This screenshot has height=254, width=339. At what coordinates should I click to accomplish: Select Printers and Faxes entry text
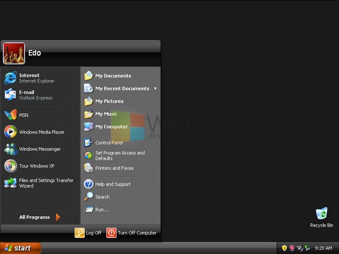tap(114, 168)
